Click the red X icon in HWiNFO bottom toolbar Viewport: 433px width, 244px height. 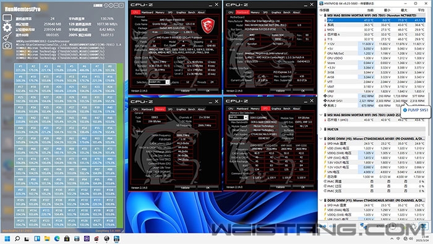click(424, 226)
